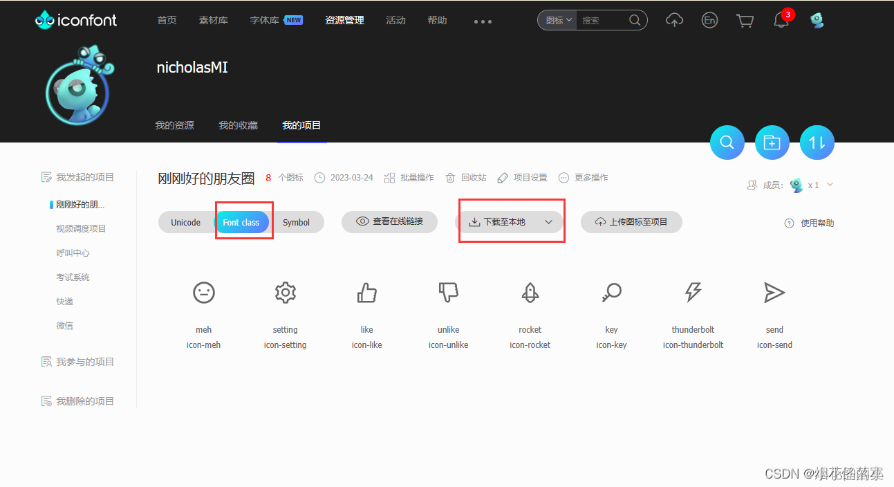
Task: Select the meh face icon
Action: pos(203,292)
